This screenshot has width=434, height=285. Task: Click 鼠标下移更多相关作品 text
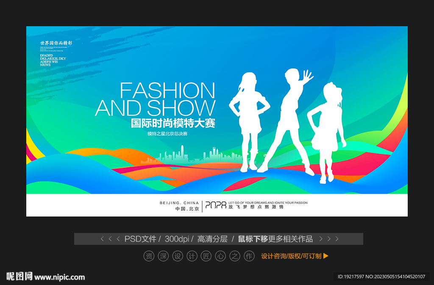pos(275,239)
